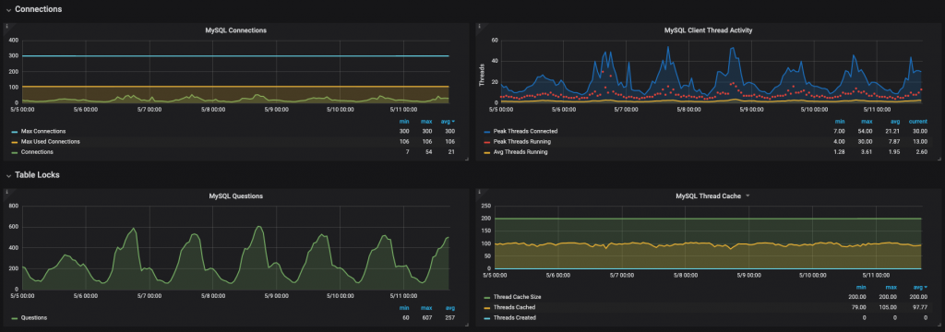Open color picker for Peak Threads Running swatch
Viewport: 945px width, 332px height.
[x=487, y=142]
